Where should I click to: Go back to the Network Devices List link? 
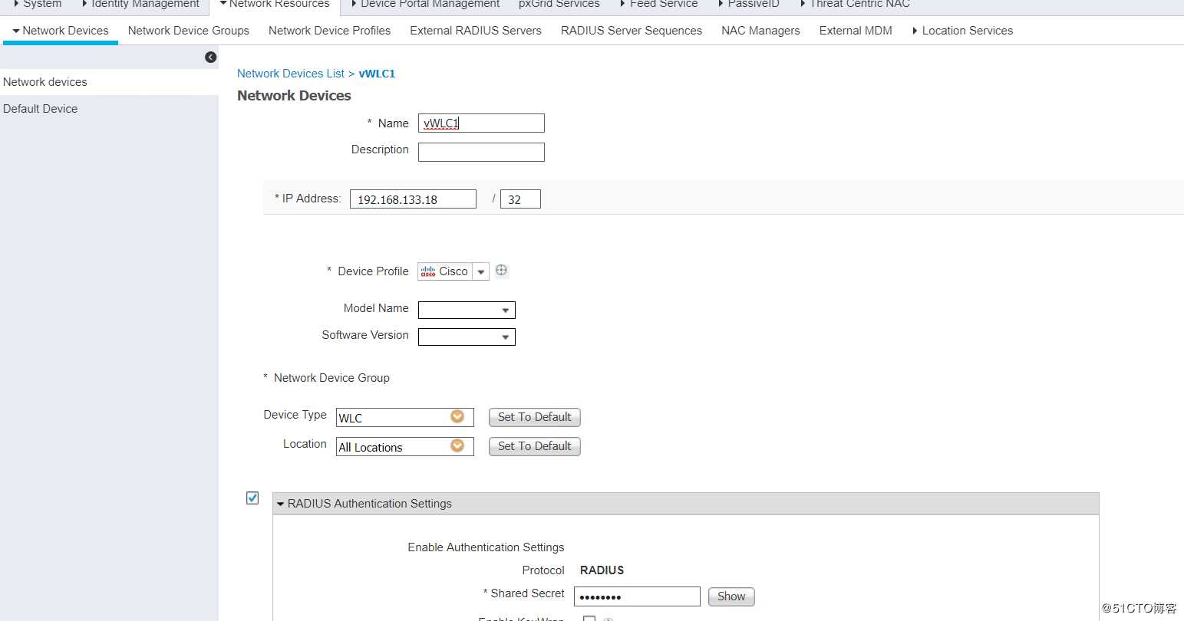click(x=291, y=74)
